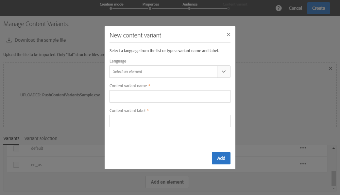Switch to the Variant selection tab
This screenshot has width=340, height=195.
(41, 138)
